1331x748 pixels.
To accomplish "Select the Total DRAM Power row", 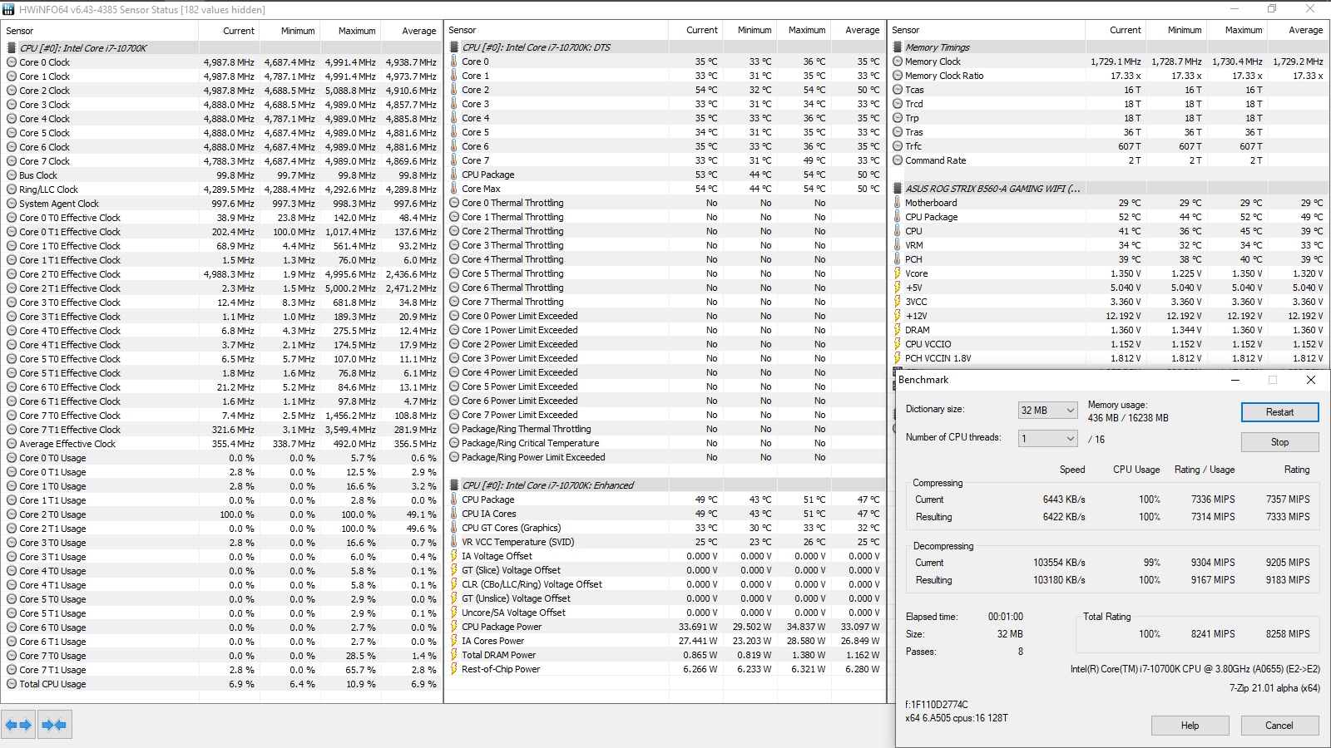I will (x=665, y=655).
